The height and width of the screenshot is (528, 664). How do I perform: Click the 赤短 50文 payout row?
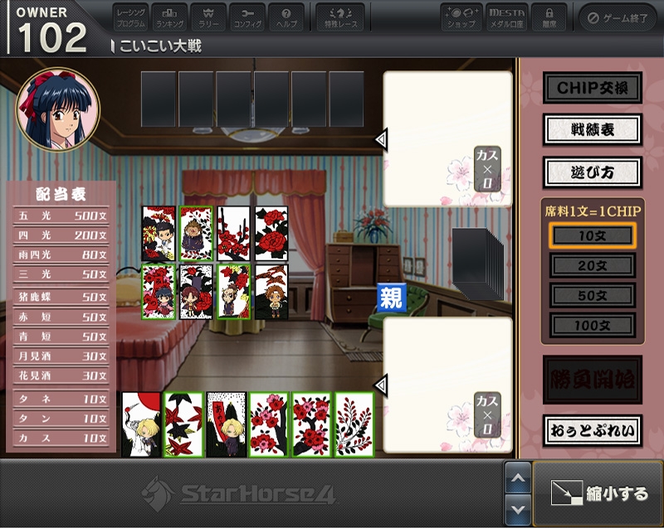coord(61,317)
